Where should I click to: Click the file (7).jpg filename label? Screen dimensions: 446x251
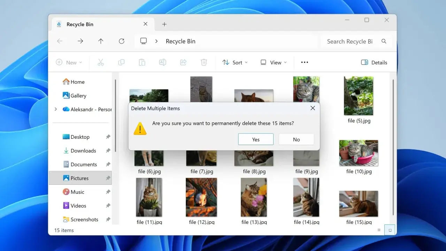pos(202,172)
